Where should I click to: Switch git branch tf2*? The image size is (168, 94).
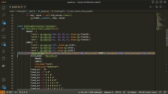pos(9,92)
